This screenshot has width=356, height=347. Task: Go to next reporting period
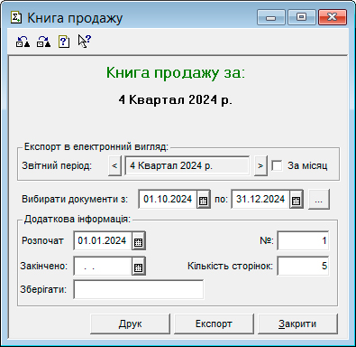(260, 165)
